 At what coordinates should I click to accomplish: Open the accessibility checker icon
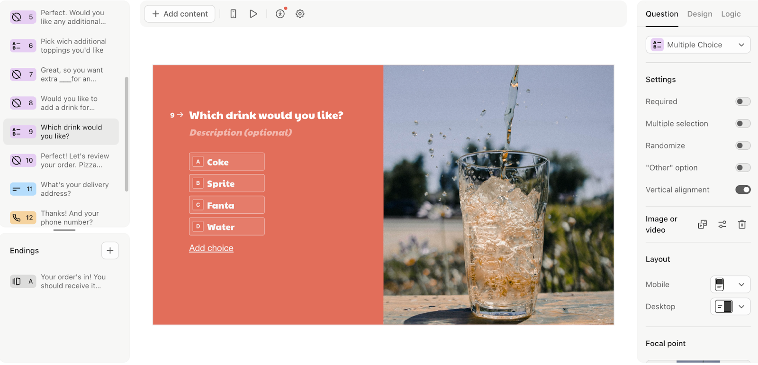280,14
